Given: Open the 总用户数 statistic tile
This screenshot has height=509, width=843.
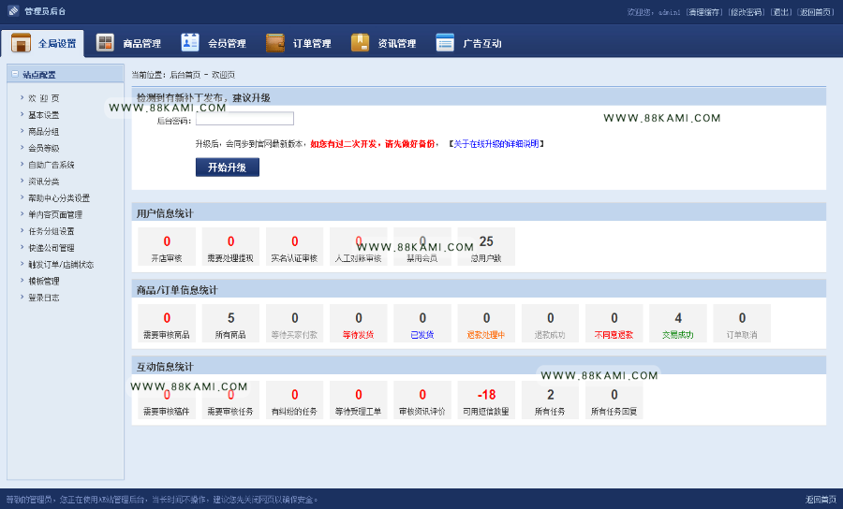Looking at the screenshot, I should pos(486,246).
